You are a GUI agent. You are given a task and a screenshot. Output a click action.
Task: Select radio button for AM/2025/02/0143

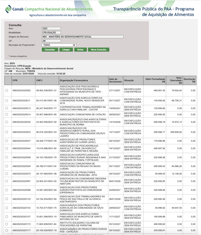click(x=7, y=208)
